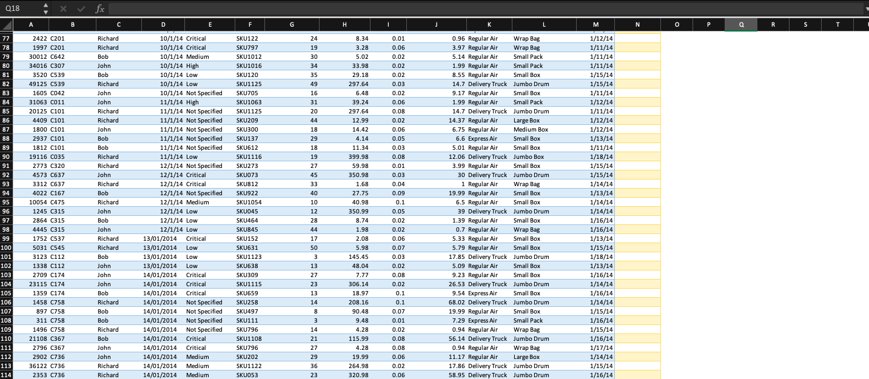The height and width of the screenshot is (379, 869).
Task: Select column H header
Action: 344,25
